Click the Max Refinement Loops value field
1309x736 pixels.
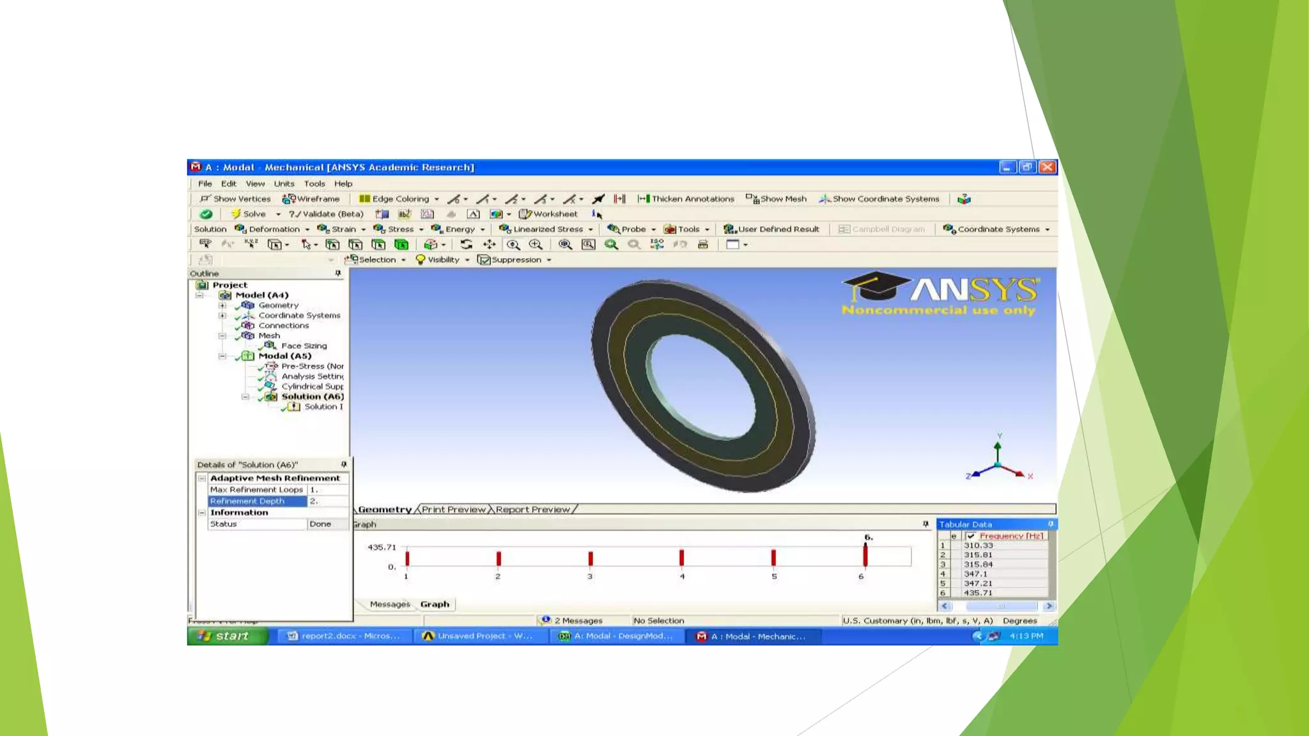tap(329, 489)
